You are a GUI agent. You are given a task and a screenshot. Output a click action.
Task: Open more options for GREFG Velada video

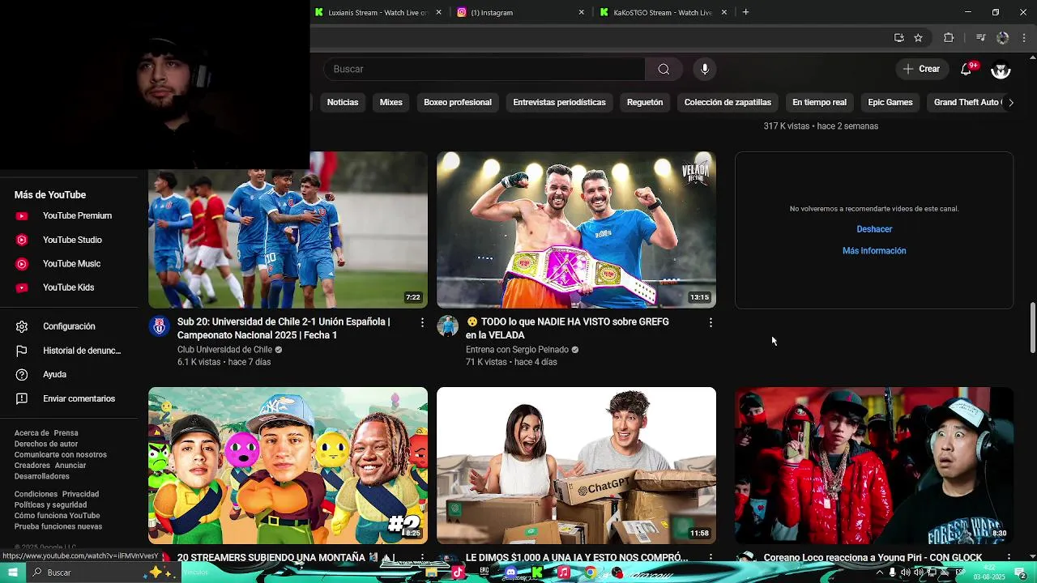(711, 322)
